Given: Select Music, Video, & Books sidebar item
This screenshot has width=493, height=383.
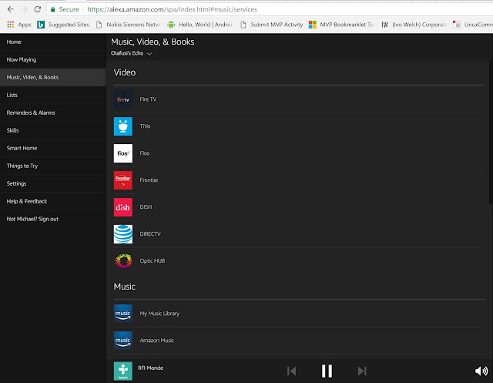Looking at the screenshot, I should click(53, 77).
